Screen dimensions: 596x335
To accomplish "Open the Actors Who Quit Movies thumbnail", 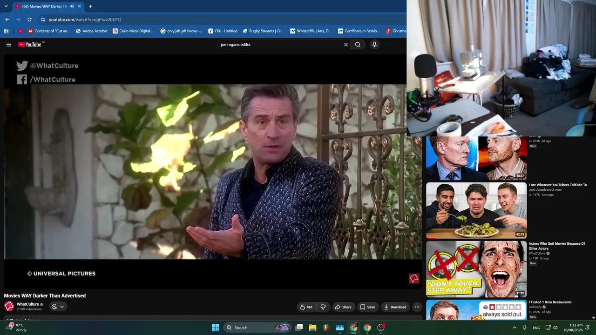I will pos(476,269).
